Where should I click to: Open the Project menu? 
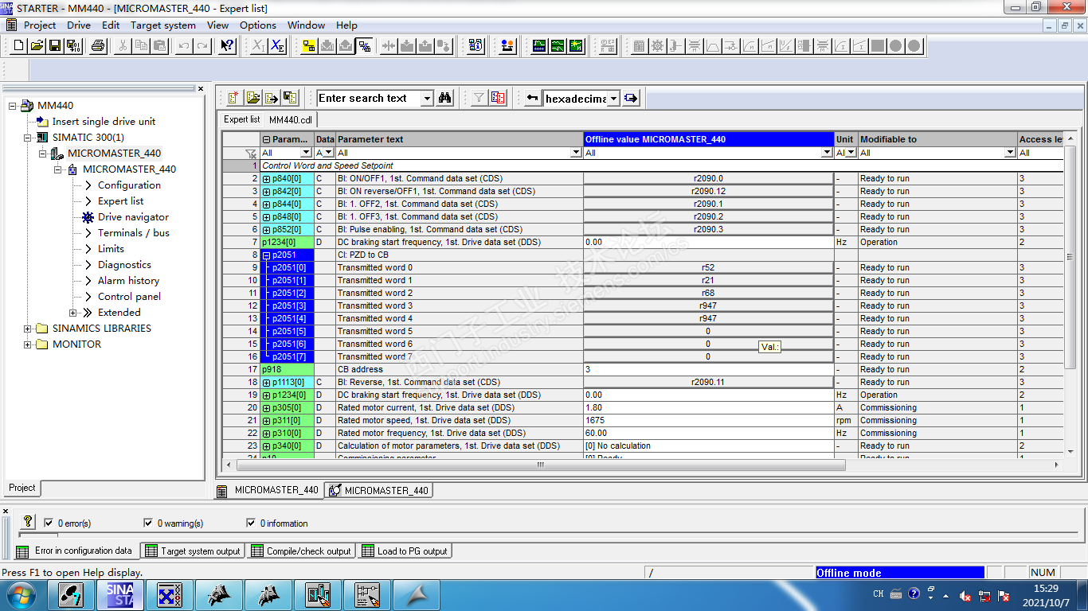pyautogui.click(x=40, y=25)
